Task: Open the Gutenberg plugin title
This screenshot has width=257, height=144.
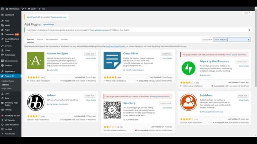Action: (x=129, y=103)
